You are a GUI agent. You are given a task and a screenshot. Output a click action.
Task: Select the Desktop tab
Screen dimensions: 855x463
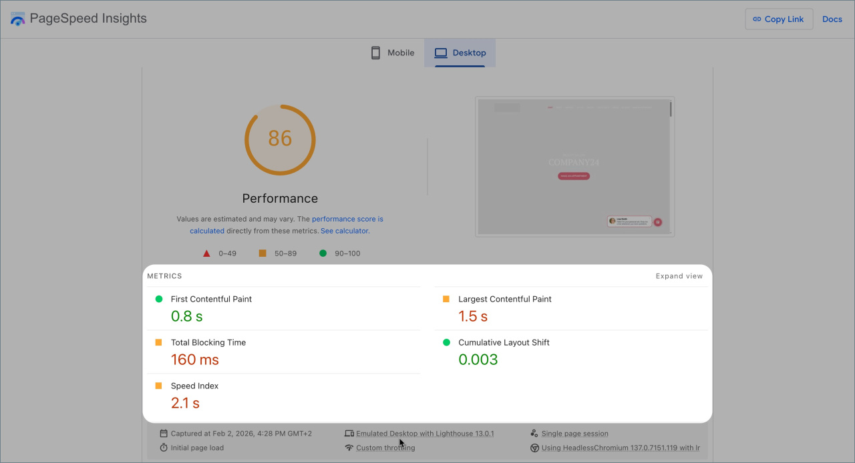click(x=460, y=53)
